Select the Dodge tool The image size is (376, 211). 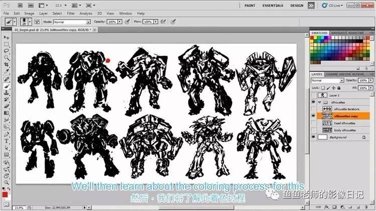(x=7, y=127)
